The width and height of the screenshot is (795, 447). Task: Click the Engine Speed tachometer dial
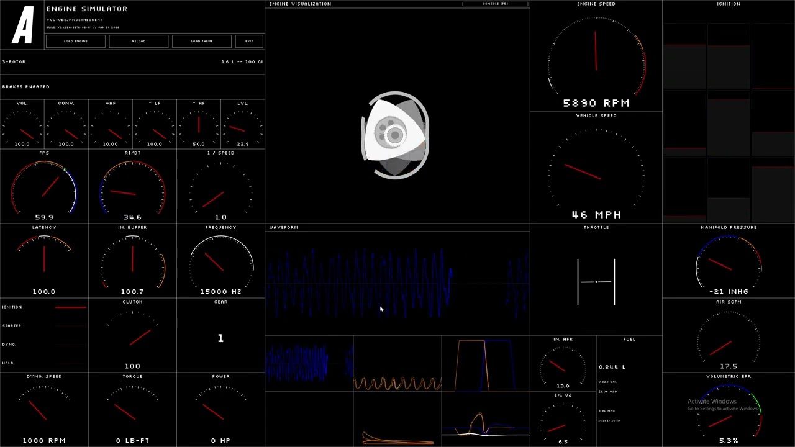[x=596, y=57]
